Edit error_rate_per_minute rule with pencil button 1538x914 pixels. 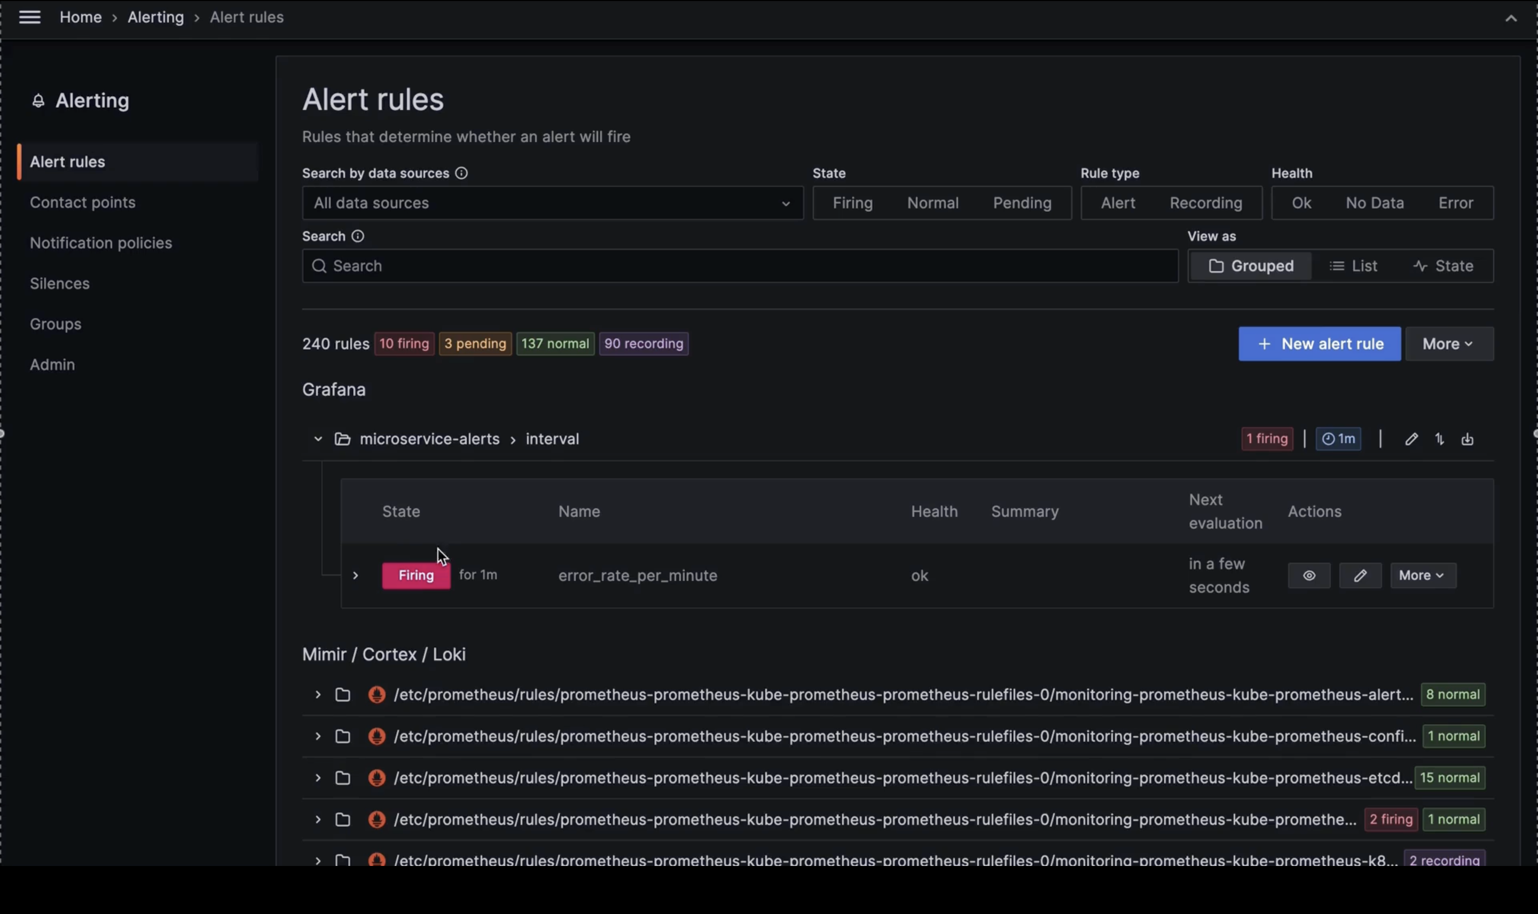coord(1360,575)
